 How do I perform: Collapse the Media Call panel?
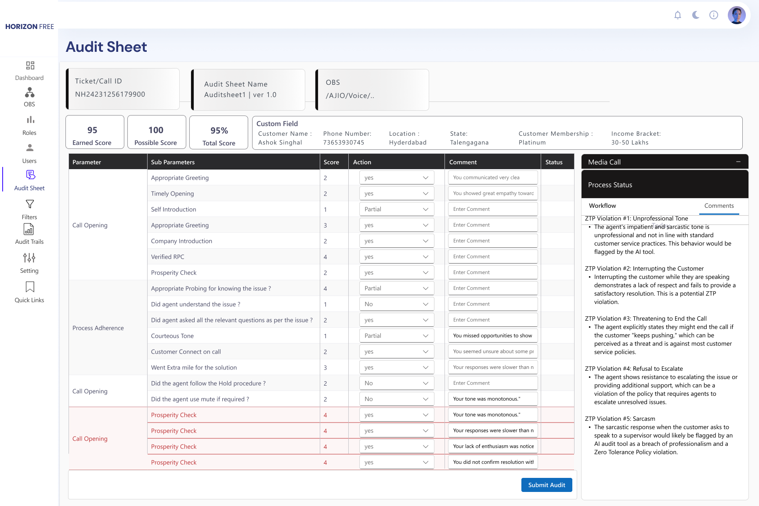tap(738, 162)
